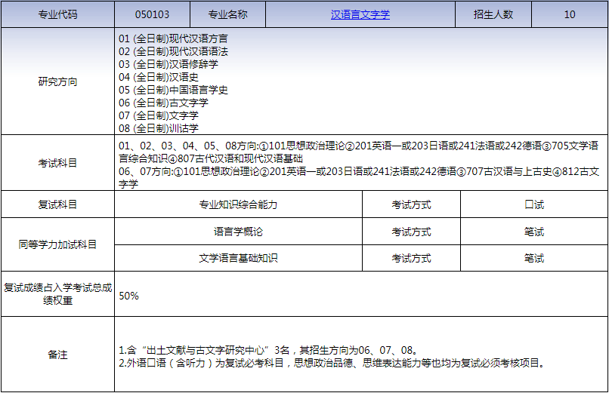The width and height of the screenshot is (609, 393).
Task: Select the 语言学概论 subject cell
Action: click(x=238, y=232)
